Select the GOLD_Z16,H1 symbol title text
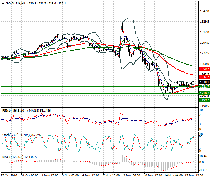Screen dimensions: 211x179 click(x=15, y=4)
